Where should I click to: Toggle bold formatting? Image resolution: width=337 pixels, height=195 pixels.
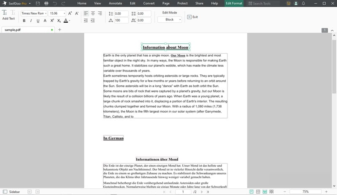pyautogui.click(x=24, y=21)
